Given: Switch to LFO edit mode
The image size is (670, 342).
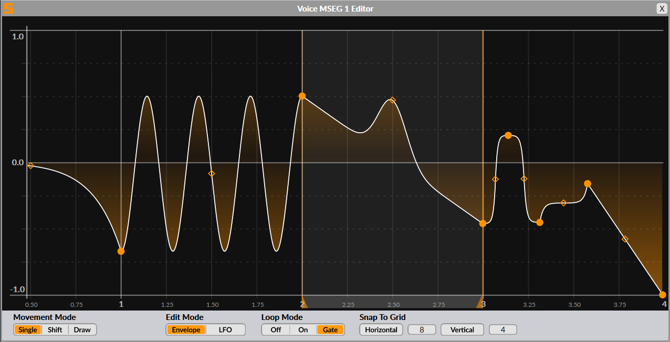Looking at the screenshot, I should (226, 329).
